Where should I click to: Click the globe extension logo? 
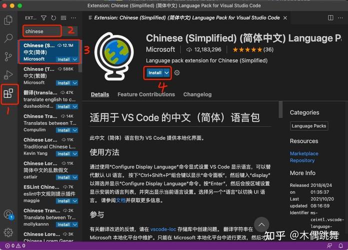click(x=114, y=56)
